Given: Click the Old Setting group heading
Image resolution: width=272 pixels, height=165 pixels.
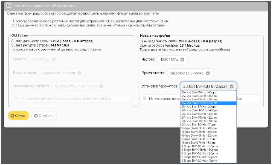Looking at the screenshot, I should coord(20,35).
